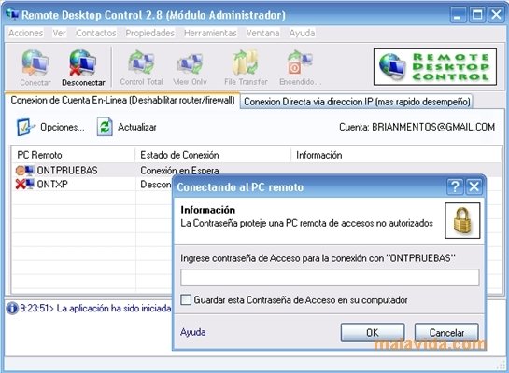Open the Propiedades menu
Screen dimensions: 509x373
pos(150,33)
